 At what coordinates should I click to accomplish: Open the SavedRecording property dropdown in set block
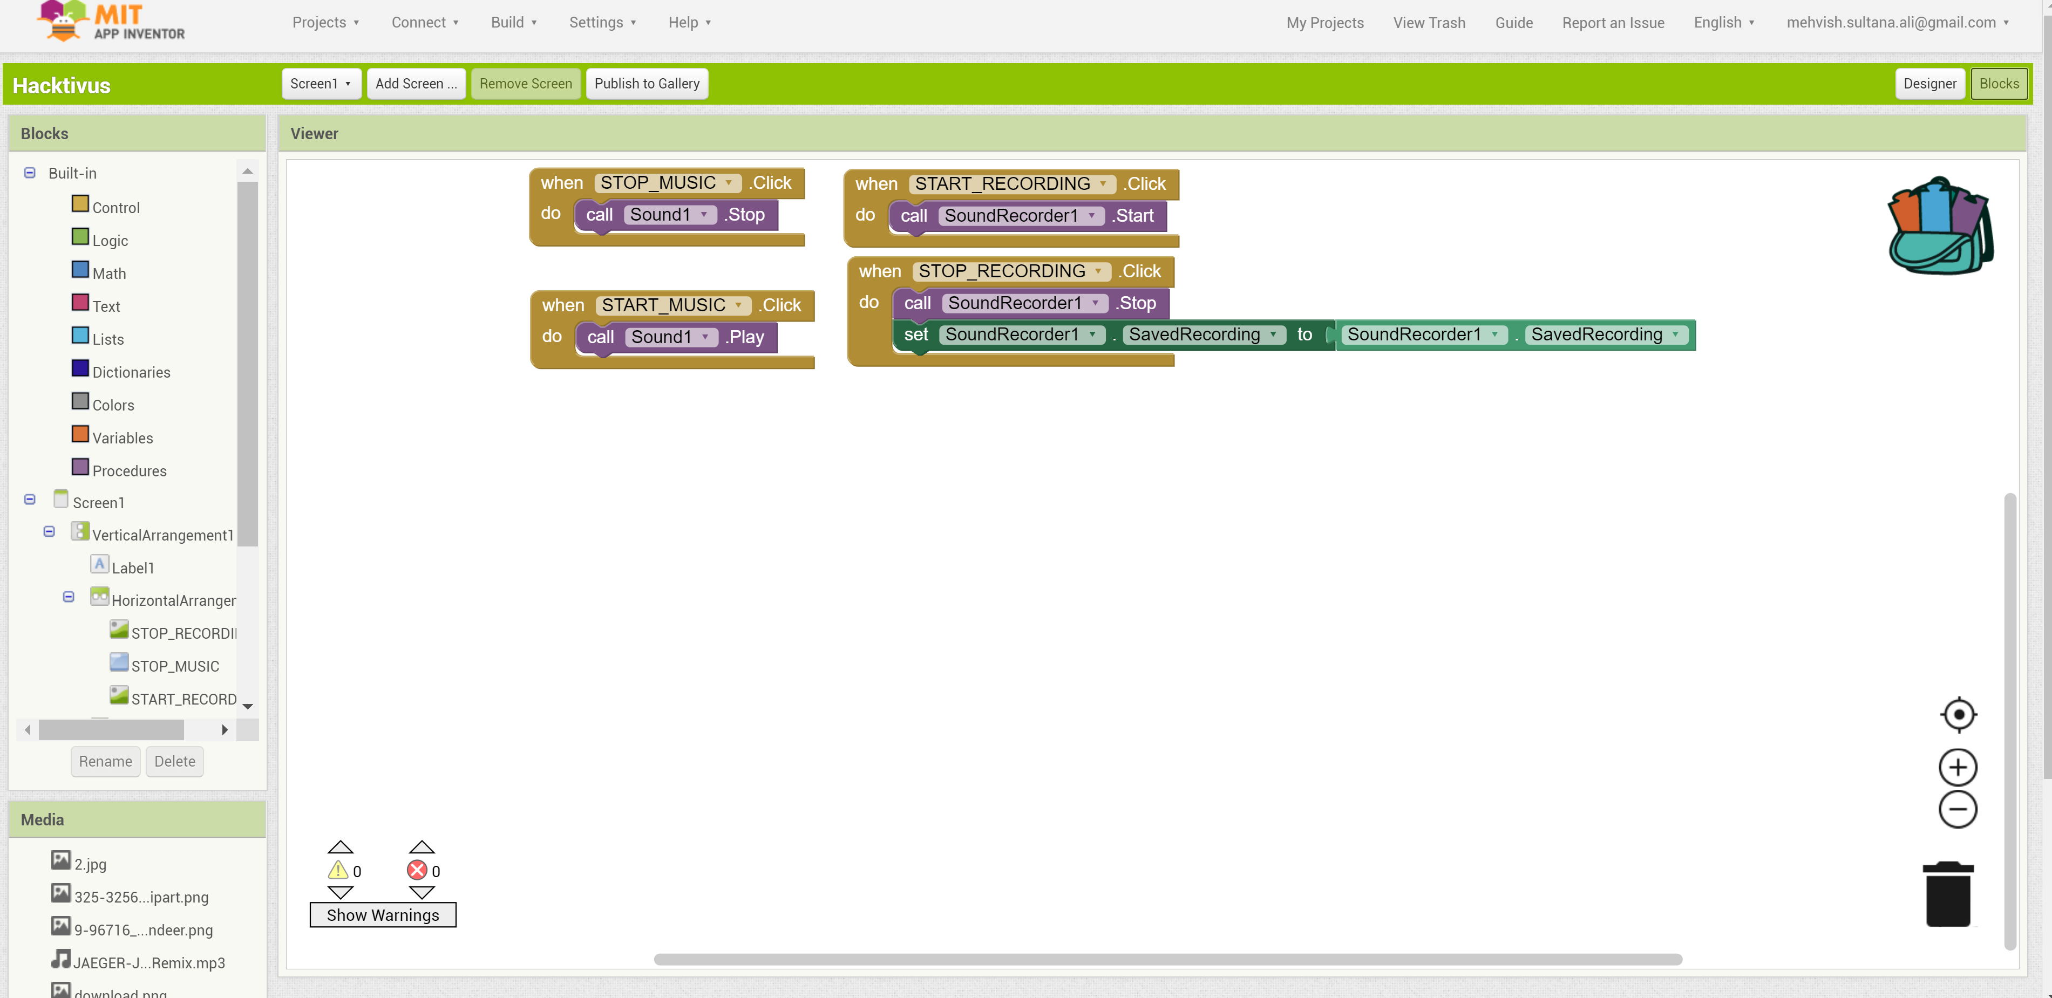click(x=1273, y=336)
